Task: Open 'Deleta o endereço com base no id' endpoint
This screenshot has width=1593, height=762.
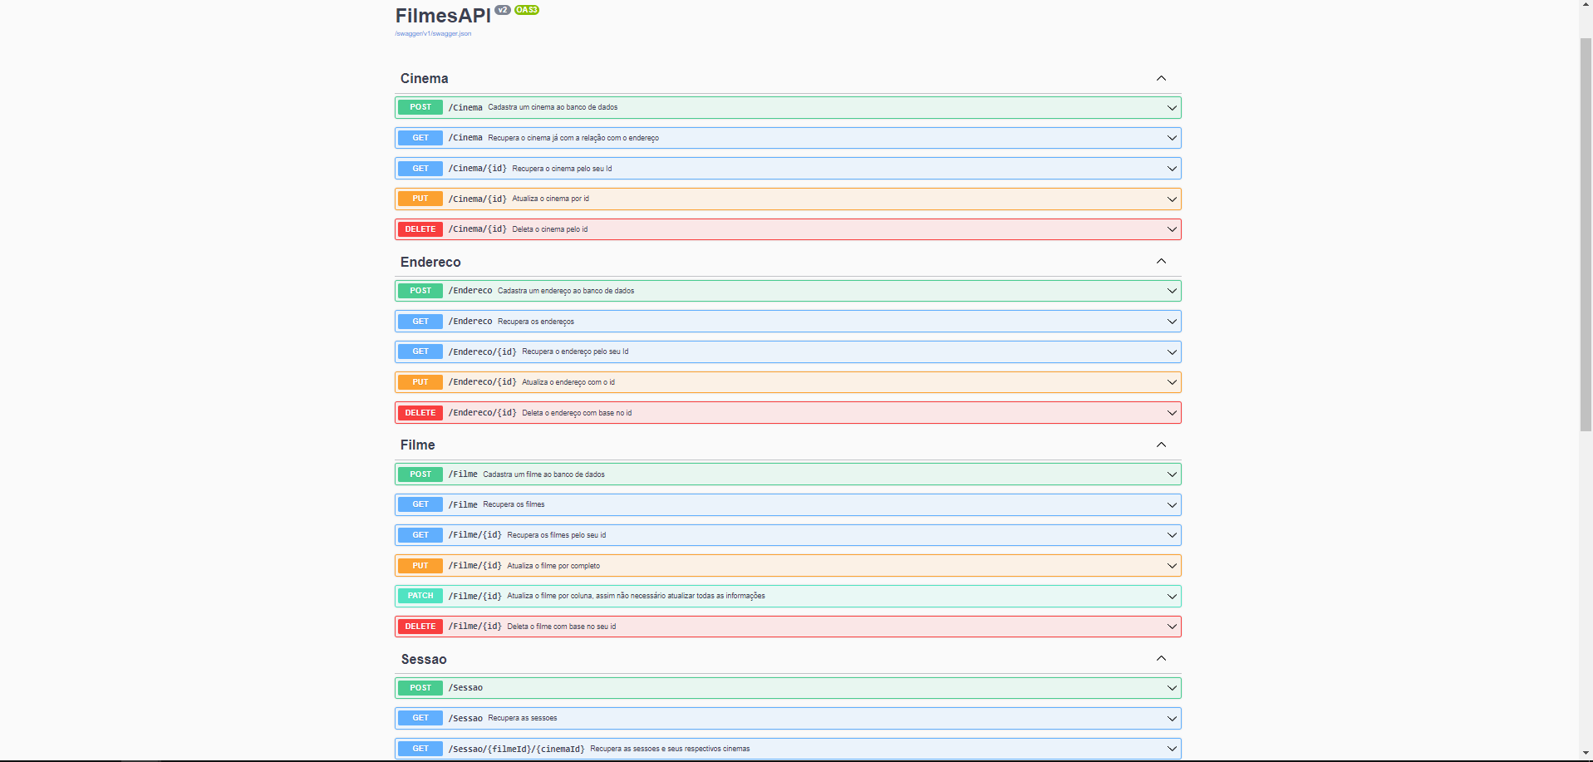Action: pos(576,413)
